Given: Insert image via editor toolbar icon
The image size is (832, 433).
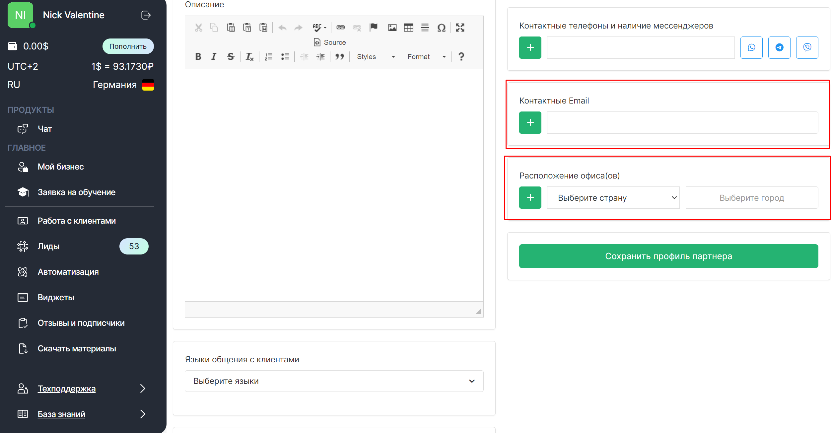Looking at the screenshot, I should pos(392,28).
